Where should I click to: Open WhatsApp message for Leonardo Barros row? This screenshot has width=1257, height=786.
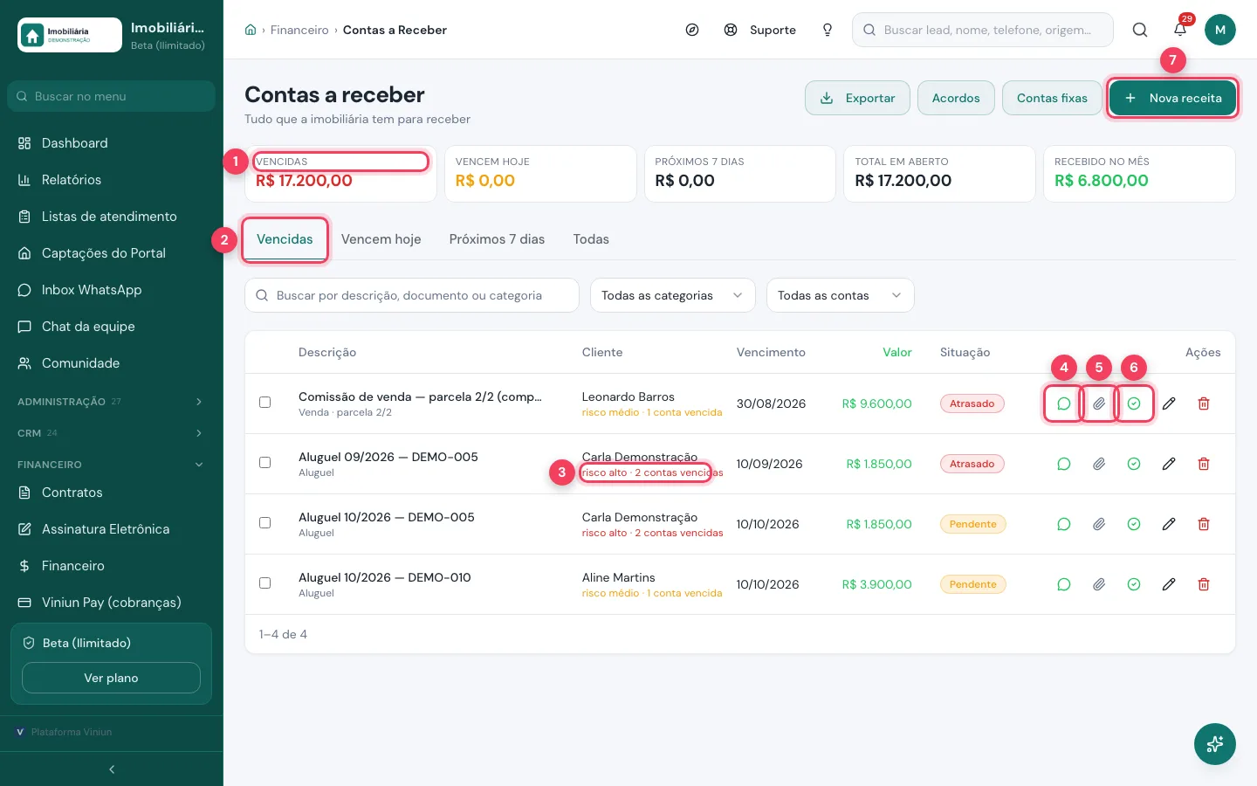1063,403
